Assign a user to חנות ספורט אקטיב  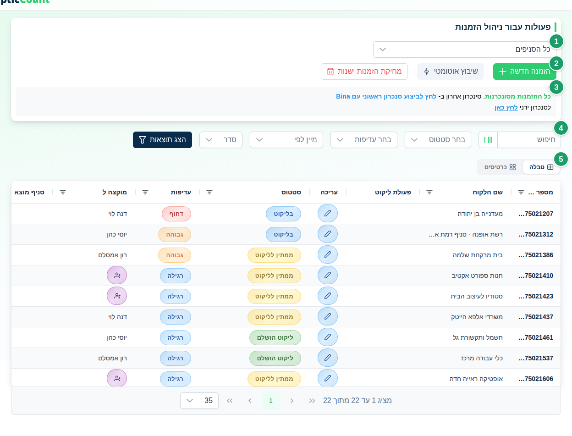pos(117,276)
